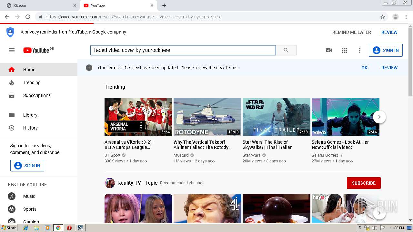Visit the BT Sport channel
The height and width of the screenshot is (232, 413).
[x=112, y=155]
